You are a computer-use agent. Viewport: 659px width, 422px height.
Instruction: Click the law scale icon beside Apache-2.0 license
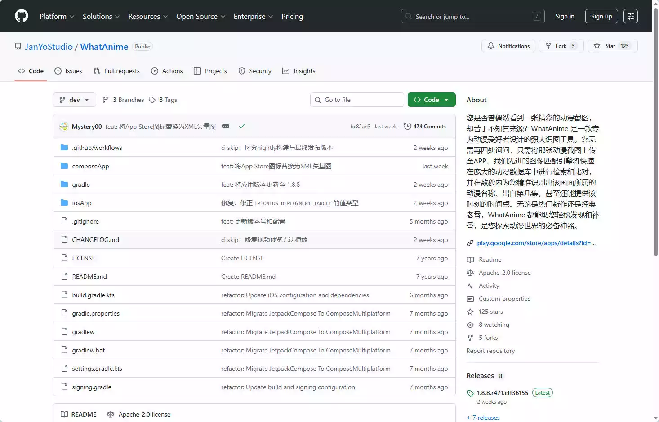coord(470,273)
